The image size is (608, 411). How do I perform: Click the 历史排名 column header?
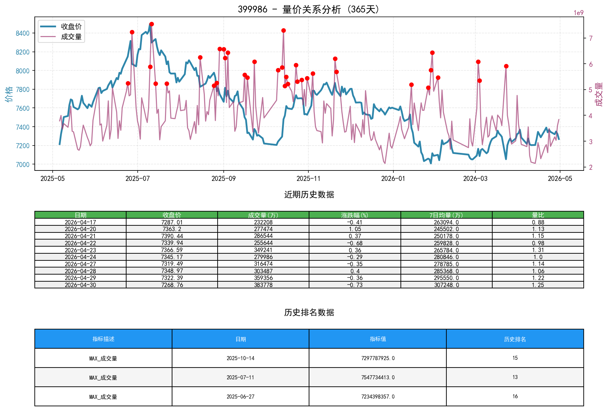(515, 339)
